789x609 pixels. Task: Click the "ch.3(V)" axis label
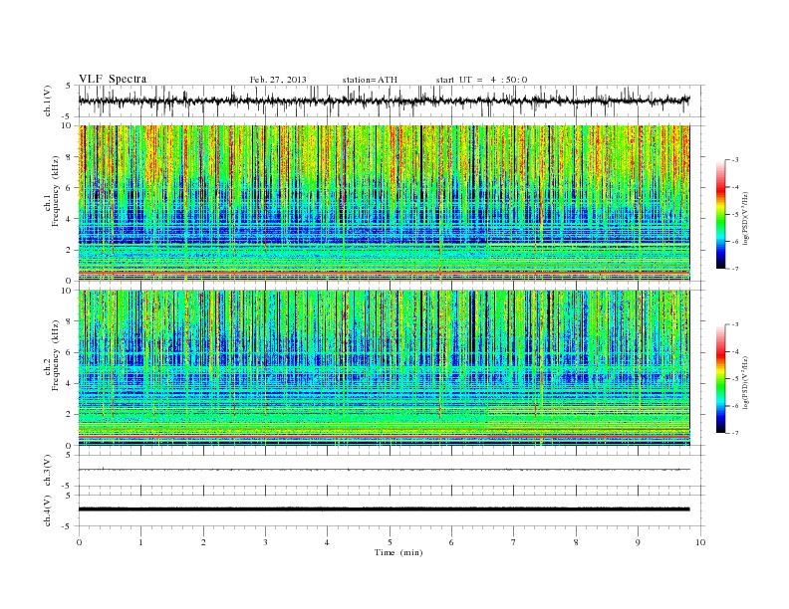point(47,470)
